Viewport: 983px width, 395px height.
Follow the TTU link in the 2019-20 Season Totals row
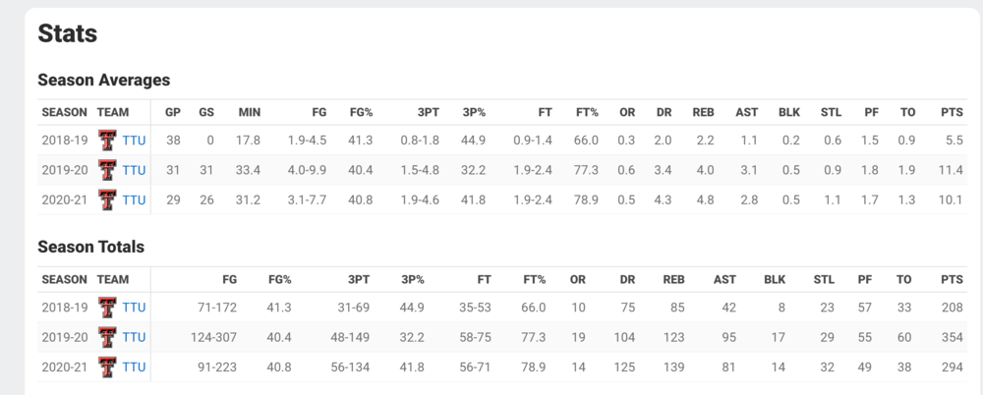[x=134, y=338]
